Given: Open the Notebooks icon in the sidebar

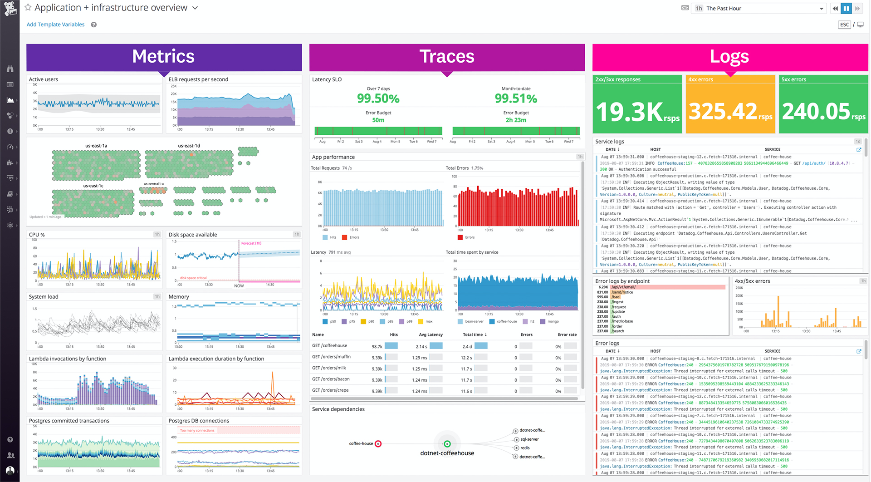Looking at the screenshot, I should pos(10,194).
